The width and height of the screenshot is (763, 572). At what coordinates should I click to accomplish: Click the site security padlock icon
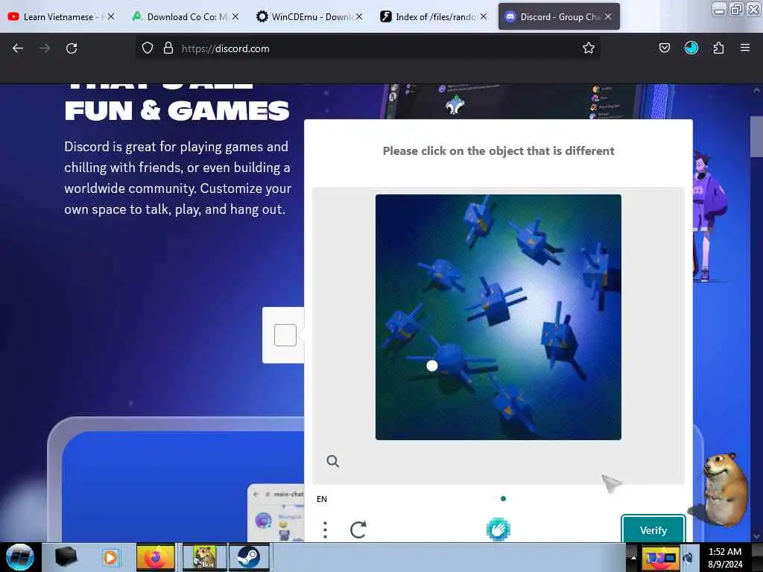pyautogui.click(x=168, y=48)
